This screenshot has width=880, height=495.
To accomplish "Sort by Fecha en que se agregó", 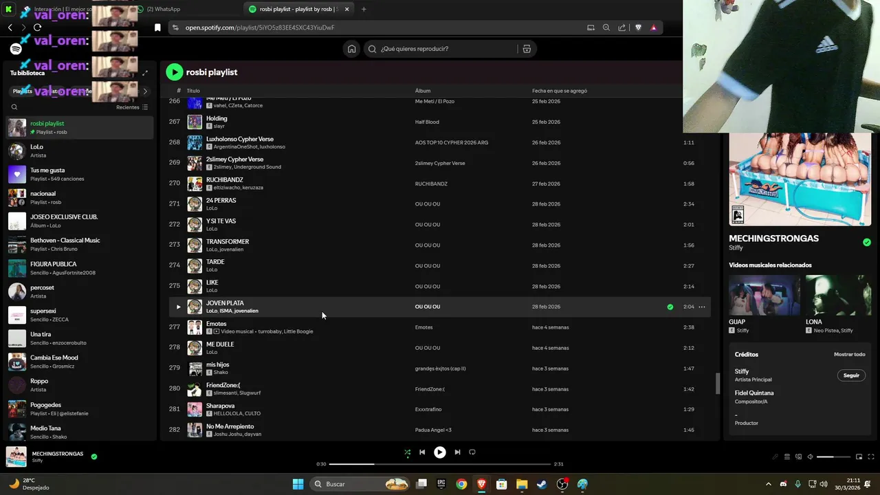I will (560, 91).
